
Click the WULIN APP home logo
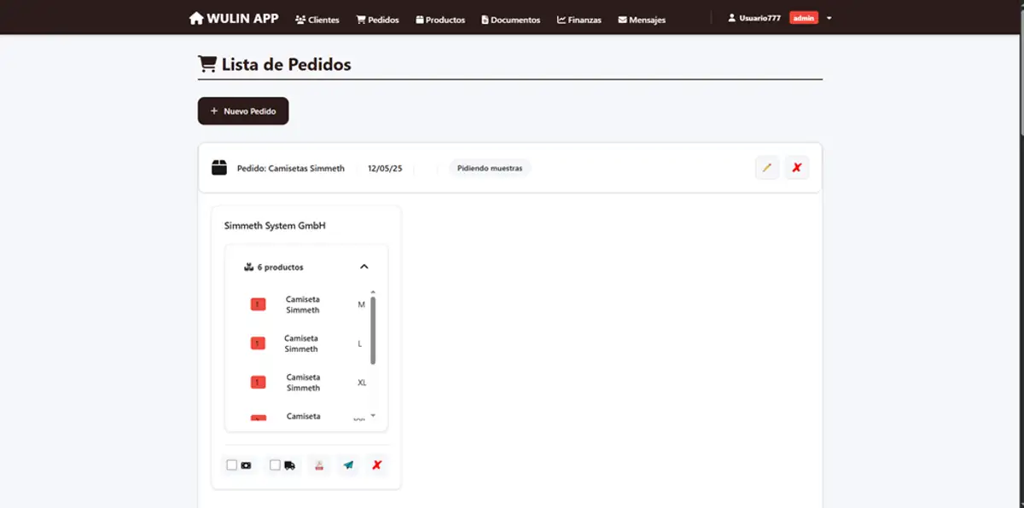click(234, 18)
